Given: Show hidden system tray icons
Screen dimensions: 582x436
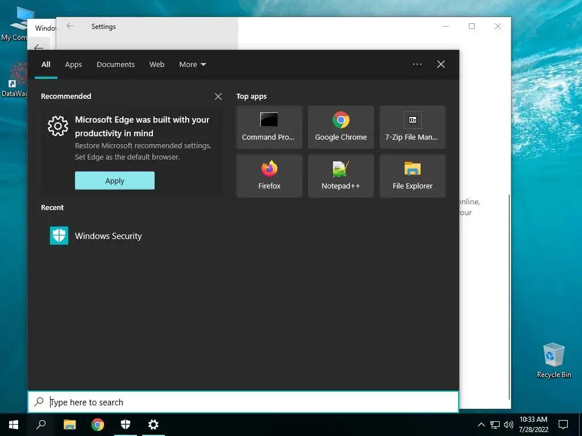Looking at the screenshot, I should pos(481,425).
